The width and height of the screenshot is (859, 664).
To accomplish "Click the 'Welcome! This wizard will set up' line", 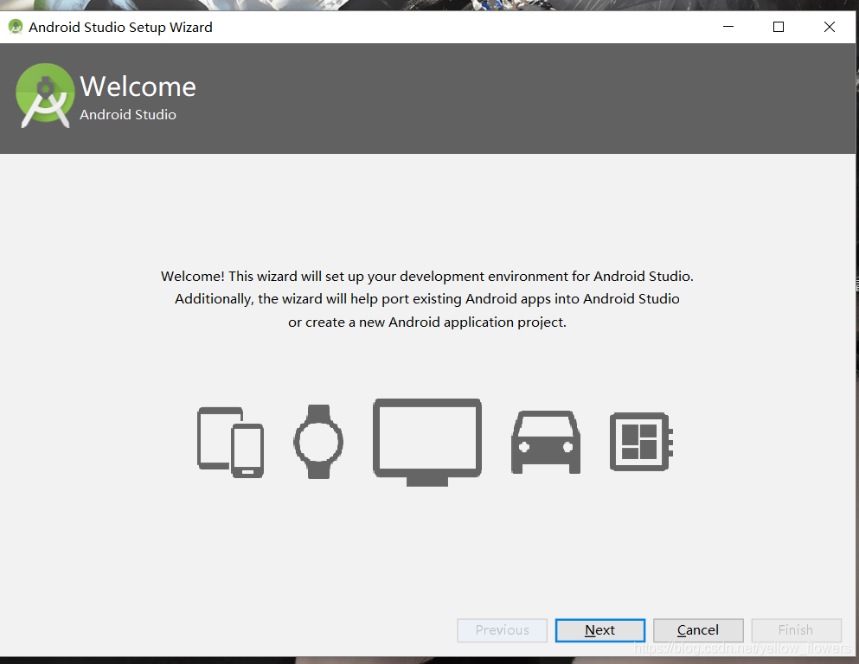I will click(427, 277).
